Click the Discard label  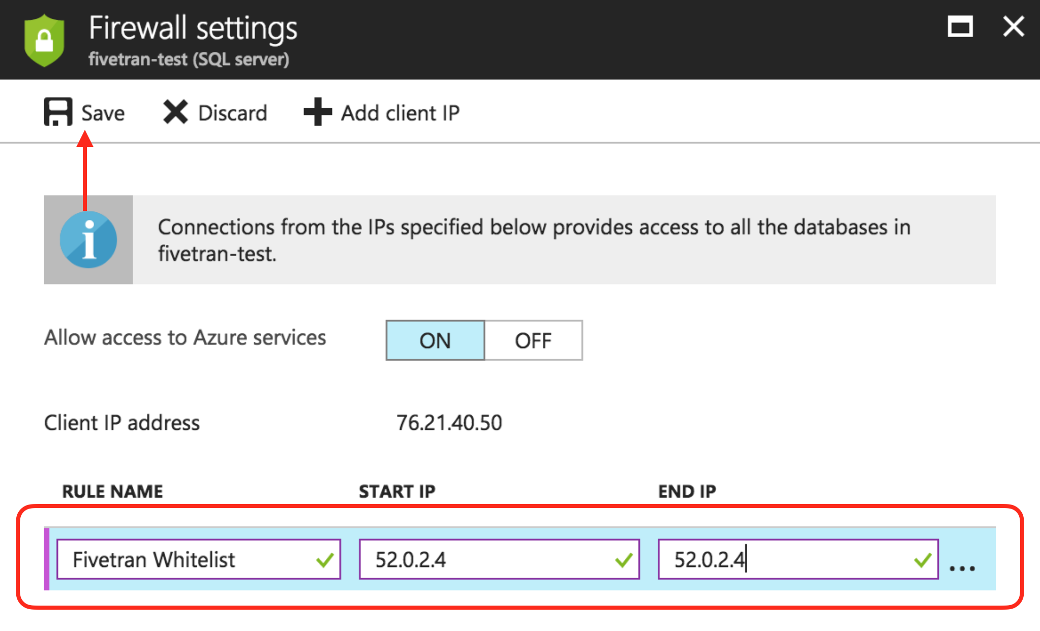click(233, 113)
